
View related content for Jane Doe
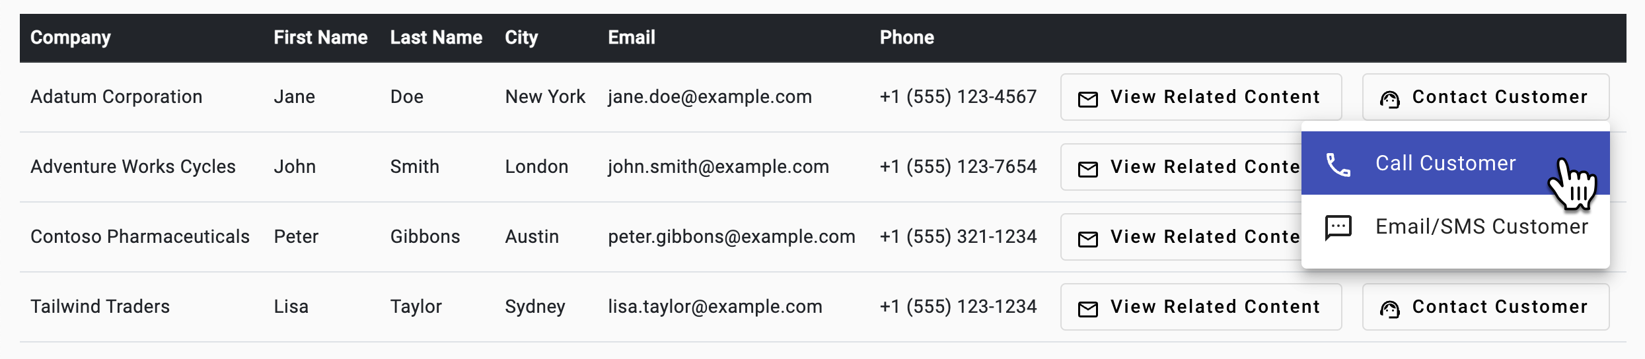(x=1200, y=97)
